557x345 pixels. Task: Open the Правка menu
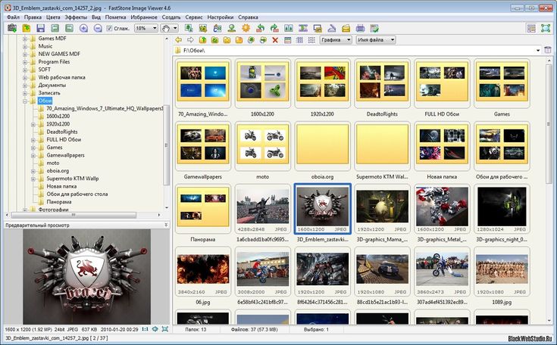tap(33, 17)
